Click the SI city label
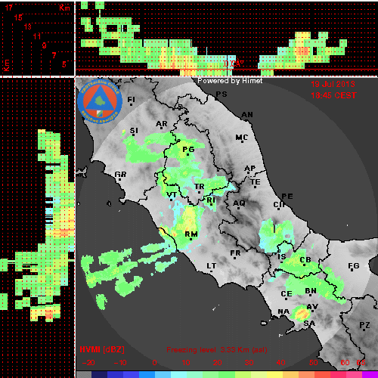 click(134, 131)
